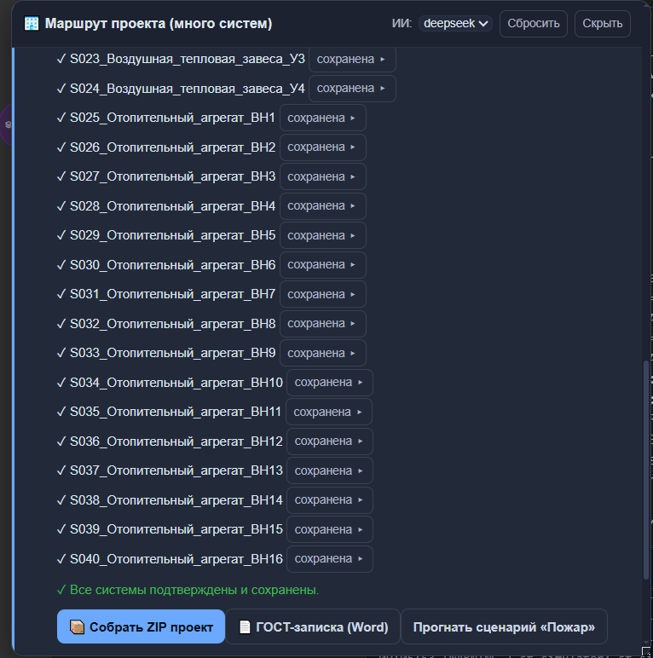Open the ИИ deepseek model dropdown

(x=455, y=24)
